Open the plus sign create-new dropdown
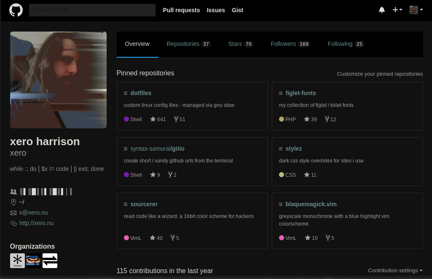 [397, 10]
